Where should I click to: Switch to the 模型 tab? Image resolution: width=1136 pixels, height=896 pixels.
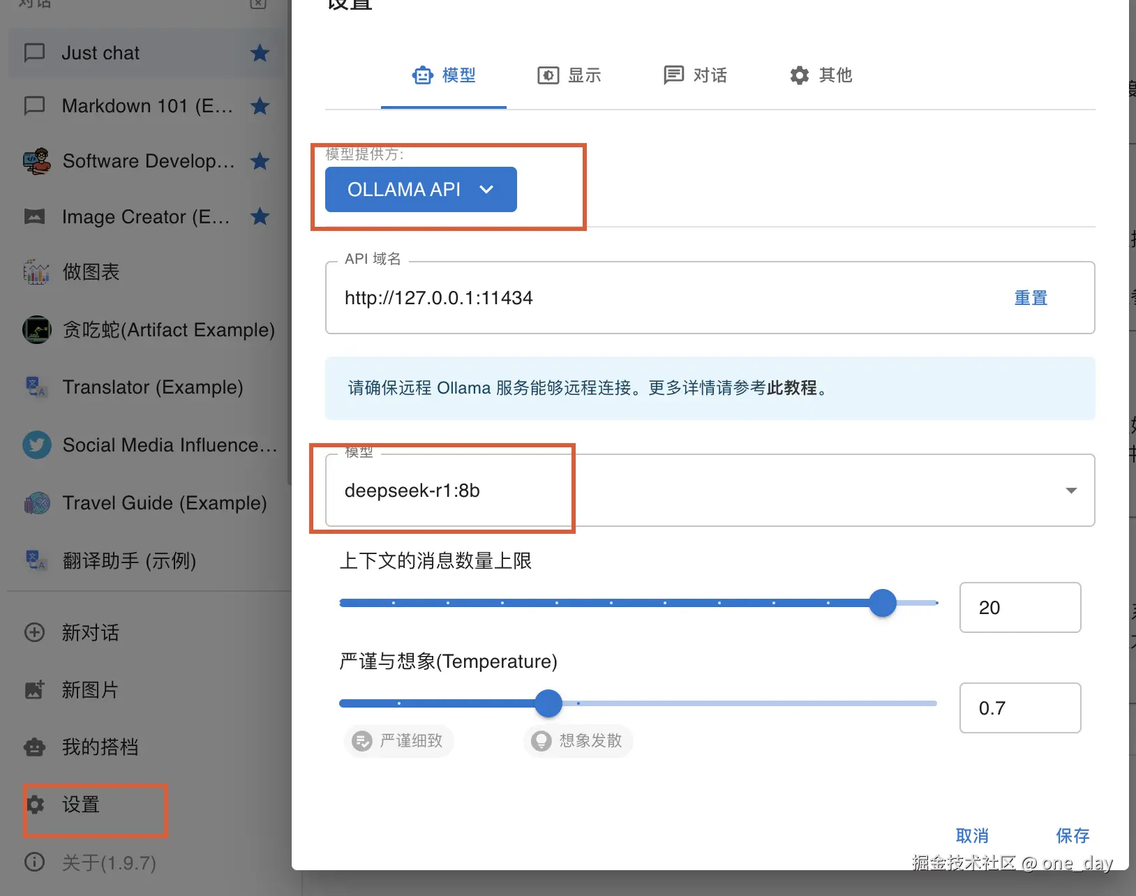point(444,75)
